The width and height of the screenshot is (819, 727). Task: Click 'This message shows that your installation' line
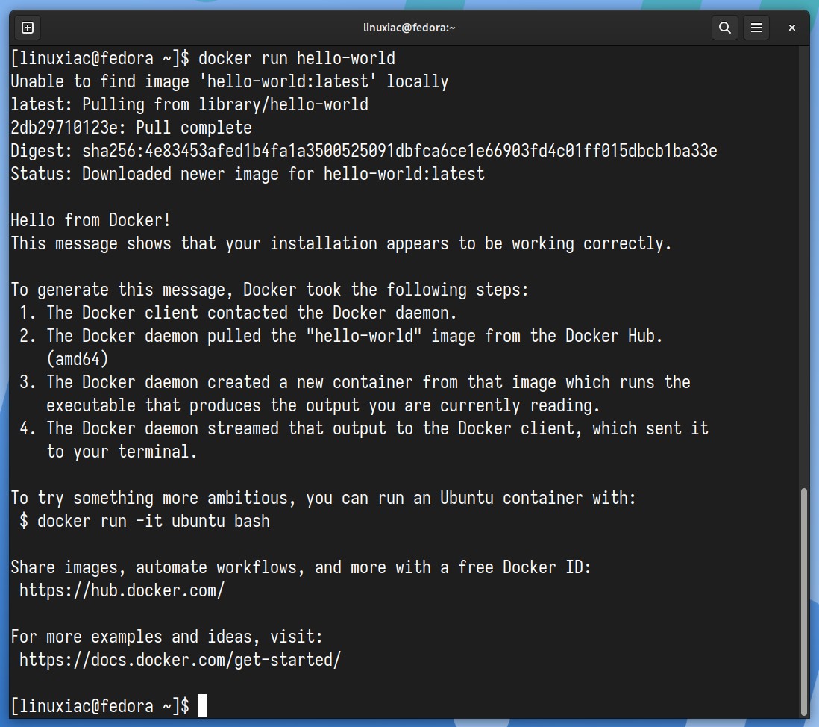click(341, 243)
